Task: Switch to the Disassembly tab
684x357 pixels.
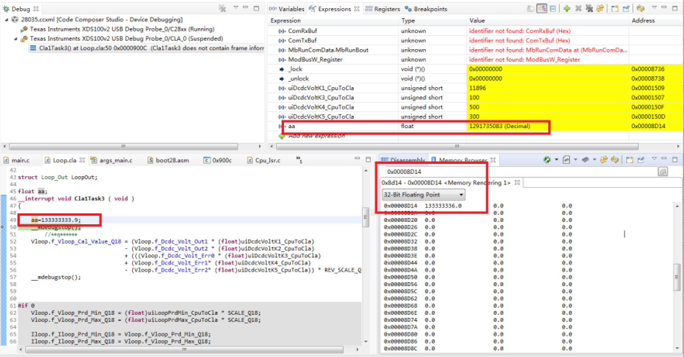Action: [x=403, y=160]
